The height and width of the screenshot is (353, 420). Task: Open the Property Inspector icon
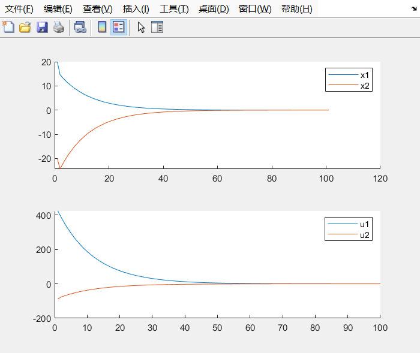[x=157, y=27]
